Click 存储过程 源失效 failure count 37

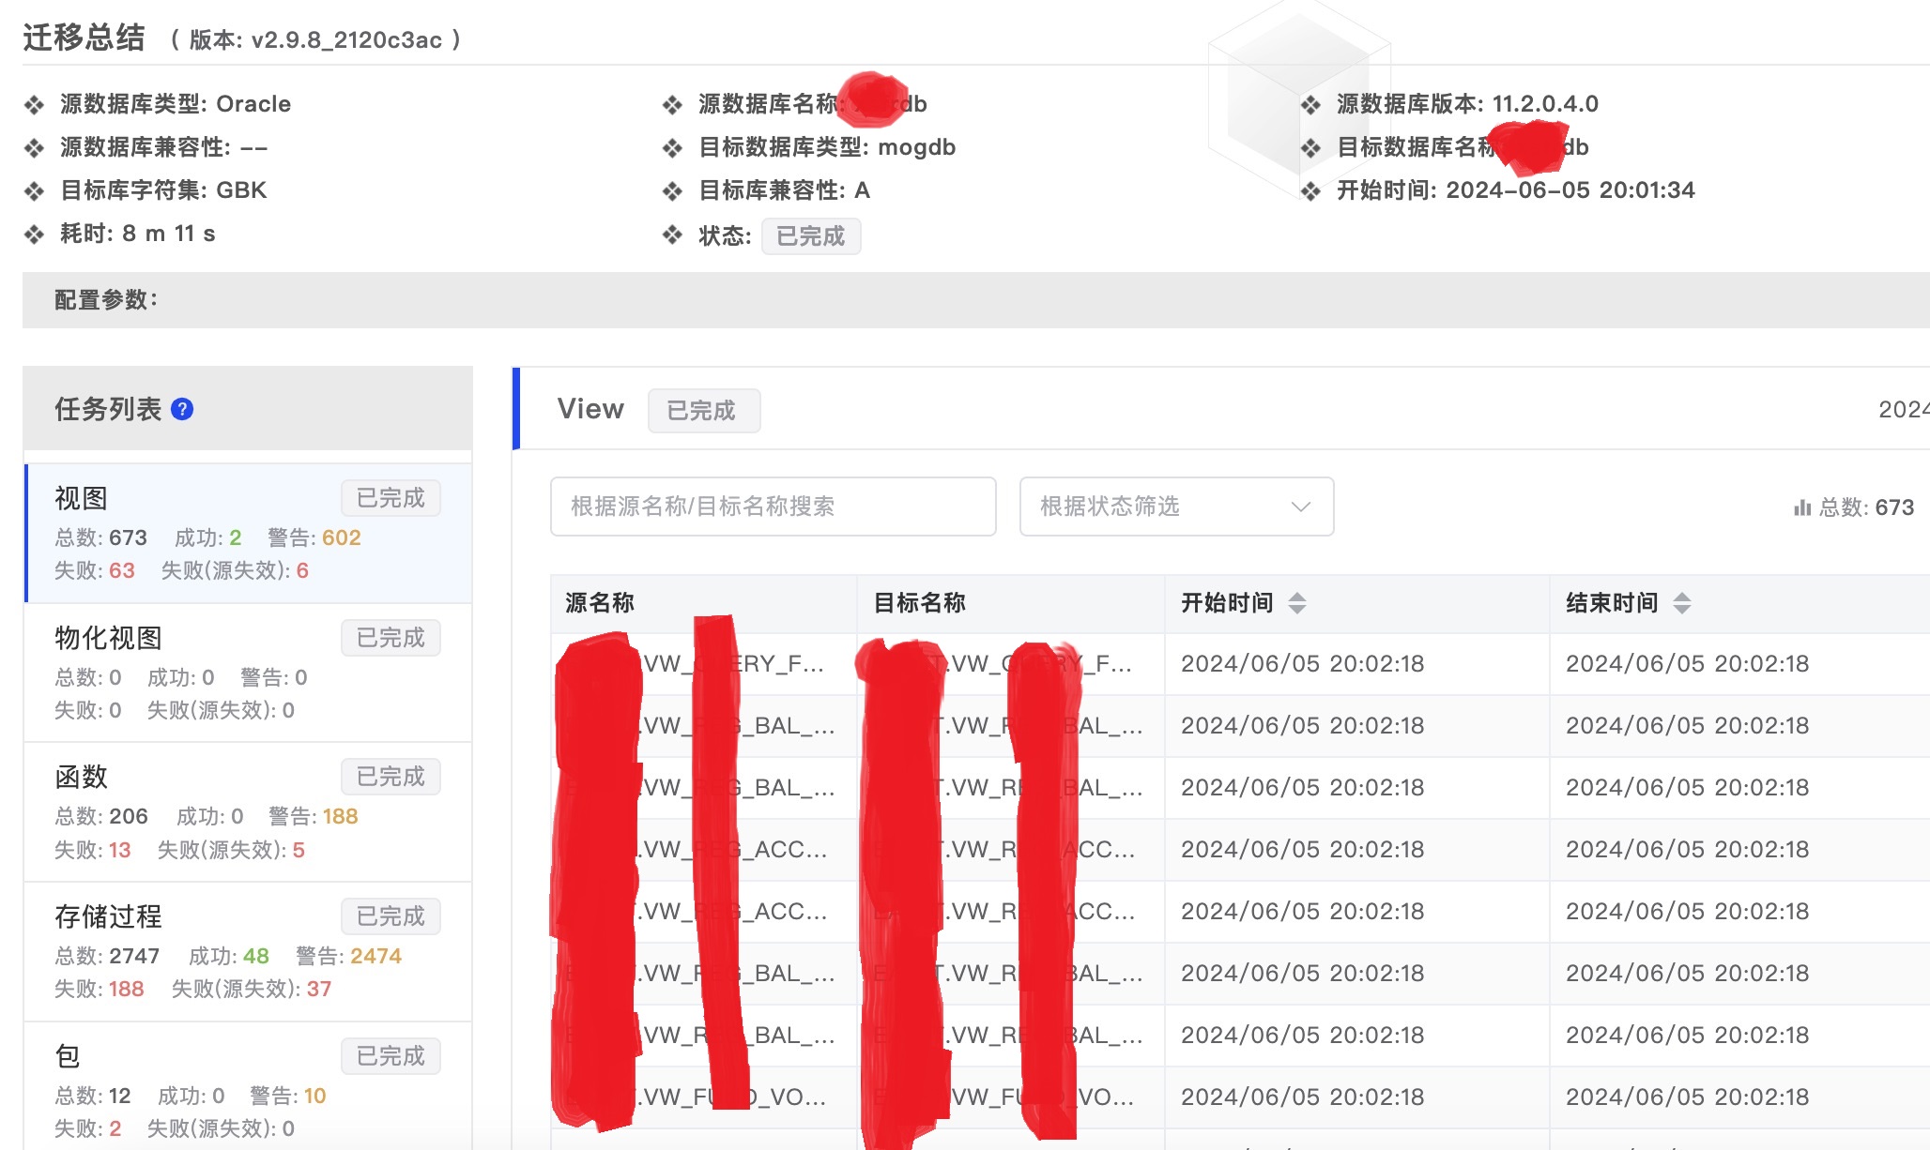click(x=319, y=989)
